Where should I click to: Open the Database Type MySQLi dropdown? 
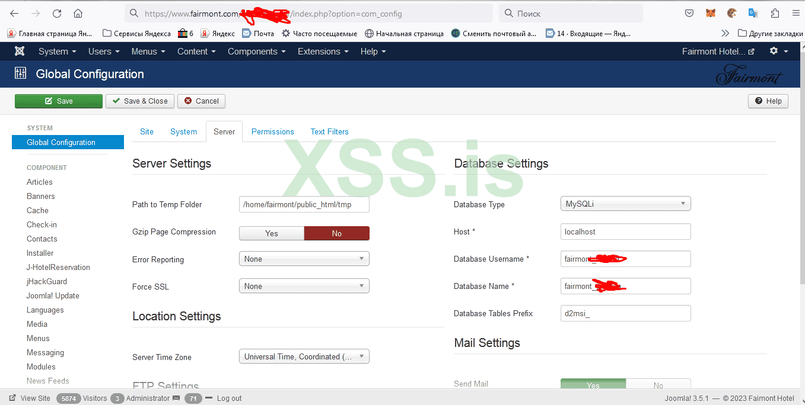626,204
